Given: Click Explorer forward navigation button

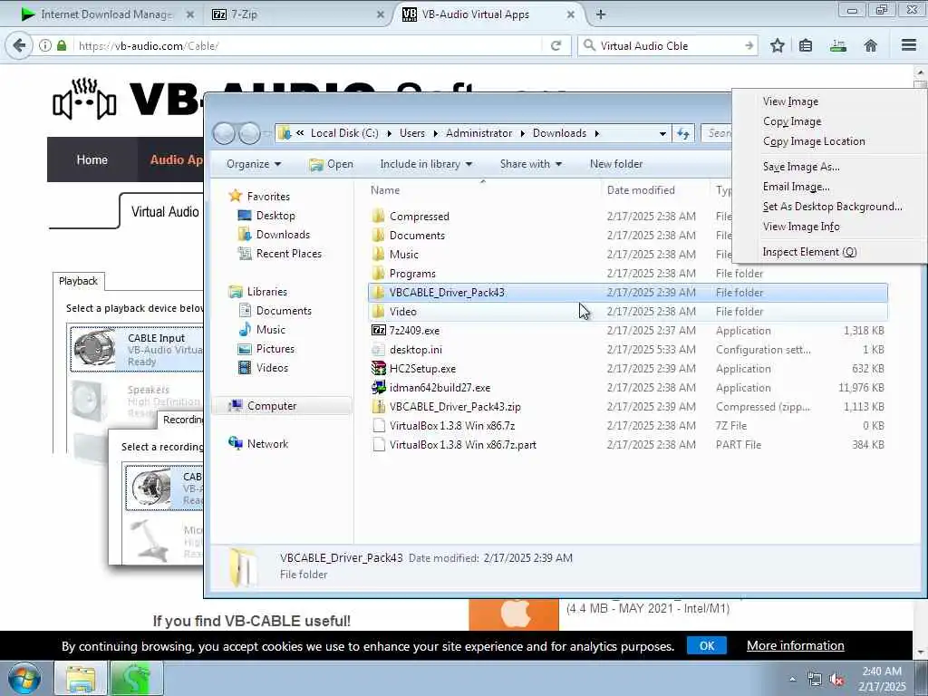Looking at the screenshot, I should 250,133.
